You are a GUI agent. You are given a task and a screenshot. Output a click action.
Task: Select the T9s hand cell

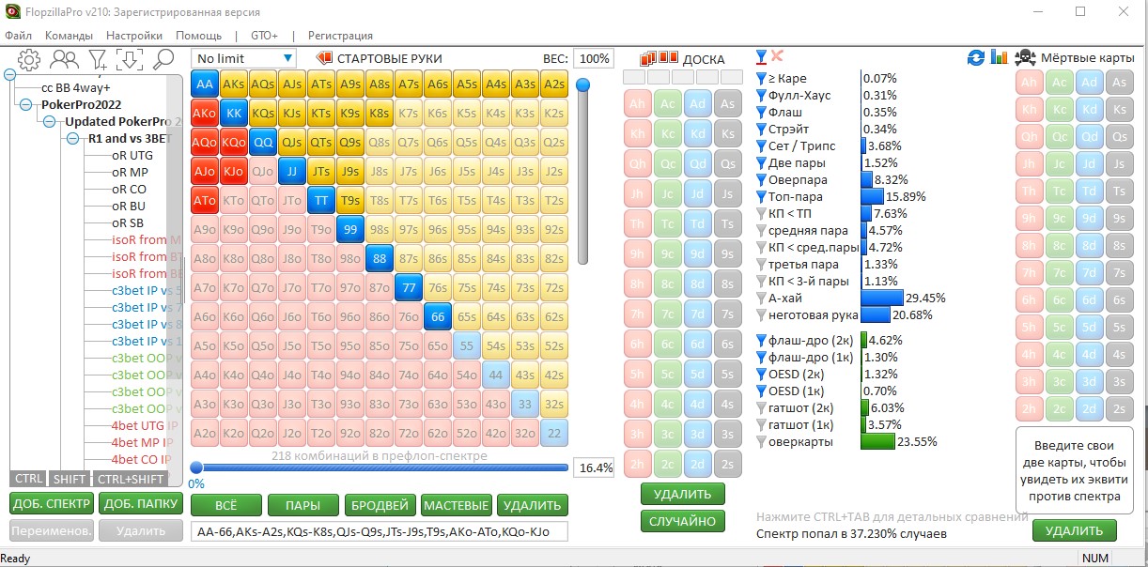(349, 200)
